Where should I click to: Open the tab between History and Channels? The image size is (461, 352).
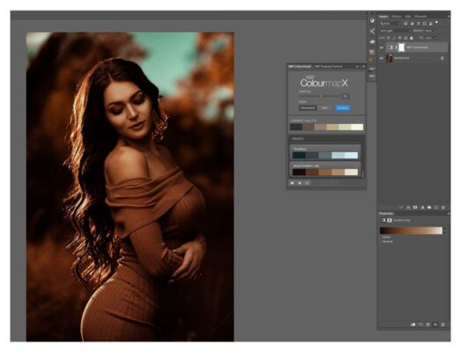tap(408, 17)
